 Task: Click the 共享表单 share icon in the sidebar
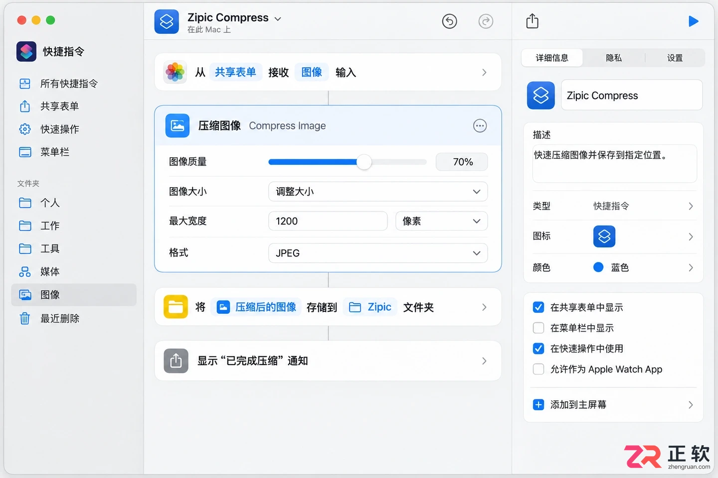pyautogui.click(x=25, y=106)
